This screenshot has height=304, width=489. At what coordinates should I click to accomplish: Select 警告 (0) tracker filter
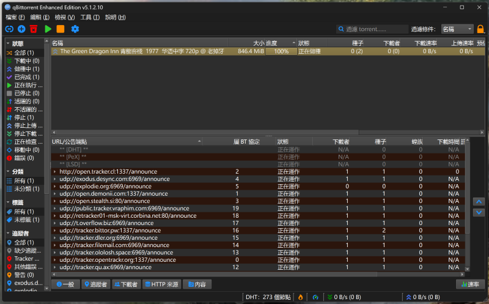point(24,275)
